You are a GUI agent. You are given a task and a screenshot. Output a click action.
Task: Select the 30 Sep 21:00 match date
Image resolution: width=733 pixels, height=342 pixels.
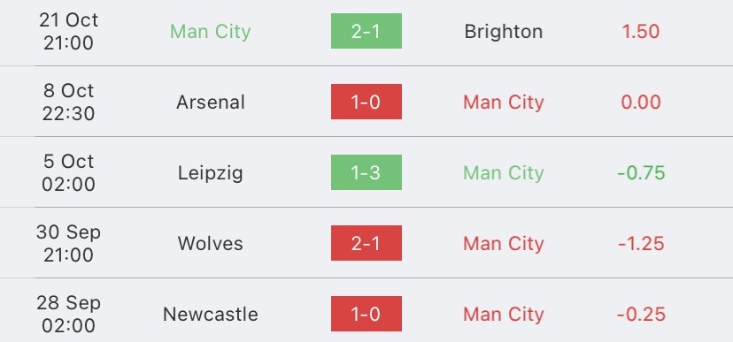(x=69, y=243)
